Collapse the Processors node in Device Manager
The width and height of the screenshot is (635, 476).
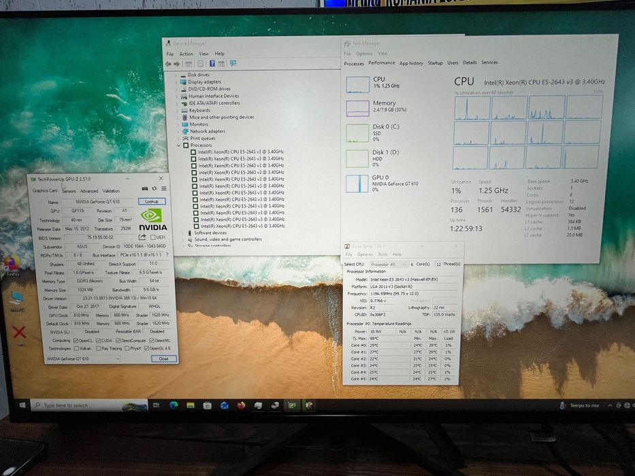pyautogui.click(x=178, y=146)
